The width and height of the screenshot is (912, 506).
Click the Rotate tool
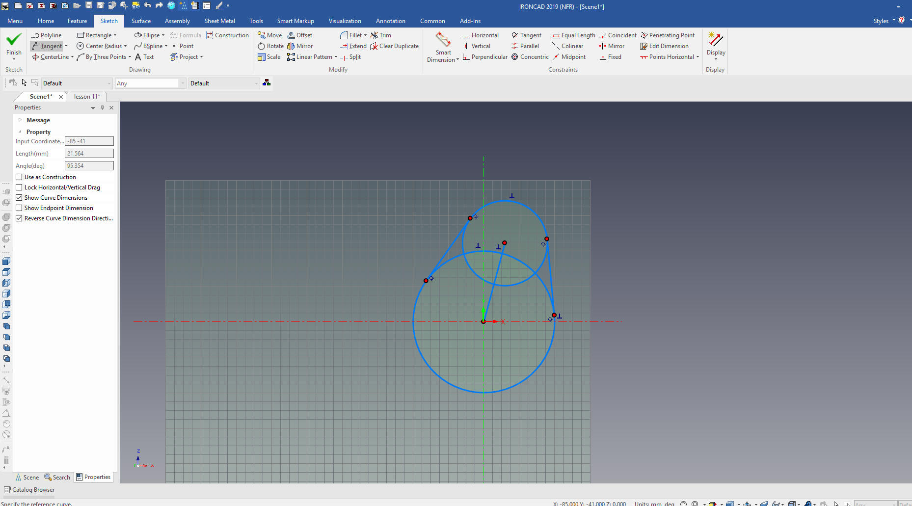[x=270, y=46]
